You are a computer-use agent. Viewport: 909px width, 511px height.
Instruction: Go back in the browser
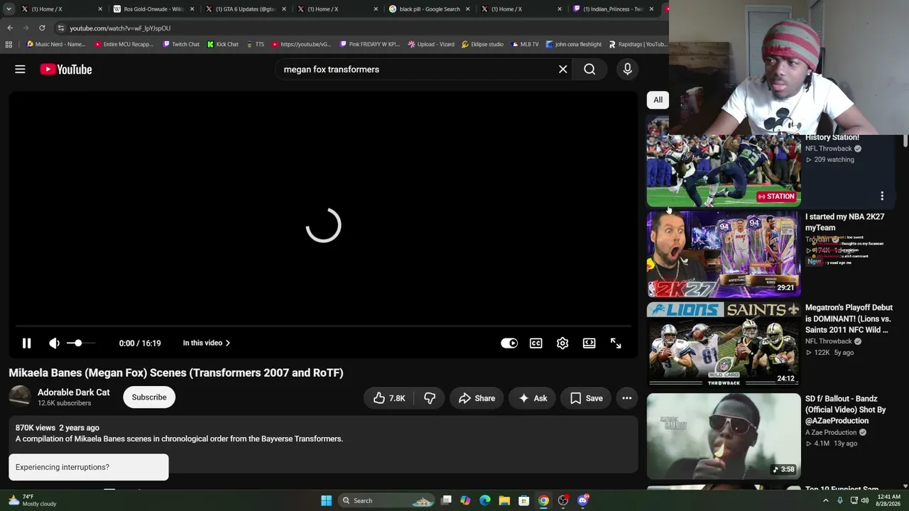[10, 28]
